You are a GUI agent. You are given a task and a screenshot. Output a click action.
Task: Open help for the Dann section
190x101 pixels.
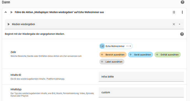click(182, 2)
